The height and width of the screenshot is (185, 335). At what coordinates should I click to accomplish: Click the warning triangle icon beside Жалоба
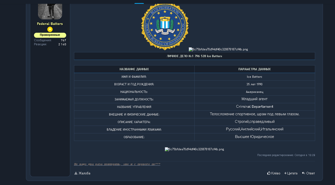[x=76, y=173]
